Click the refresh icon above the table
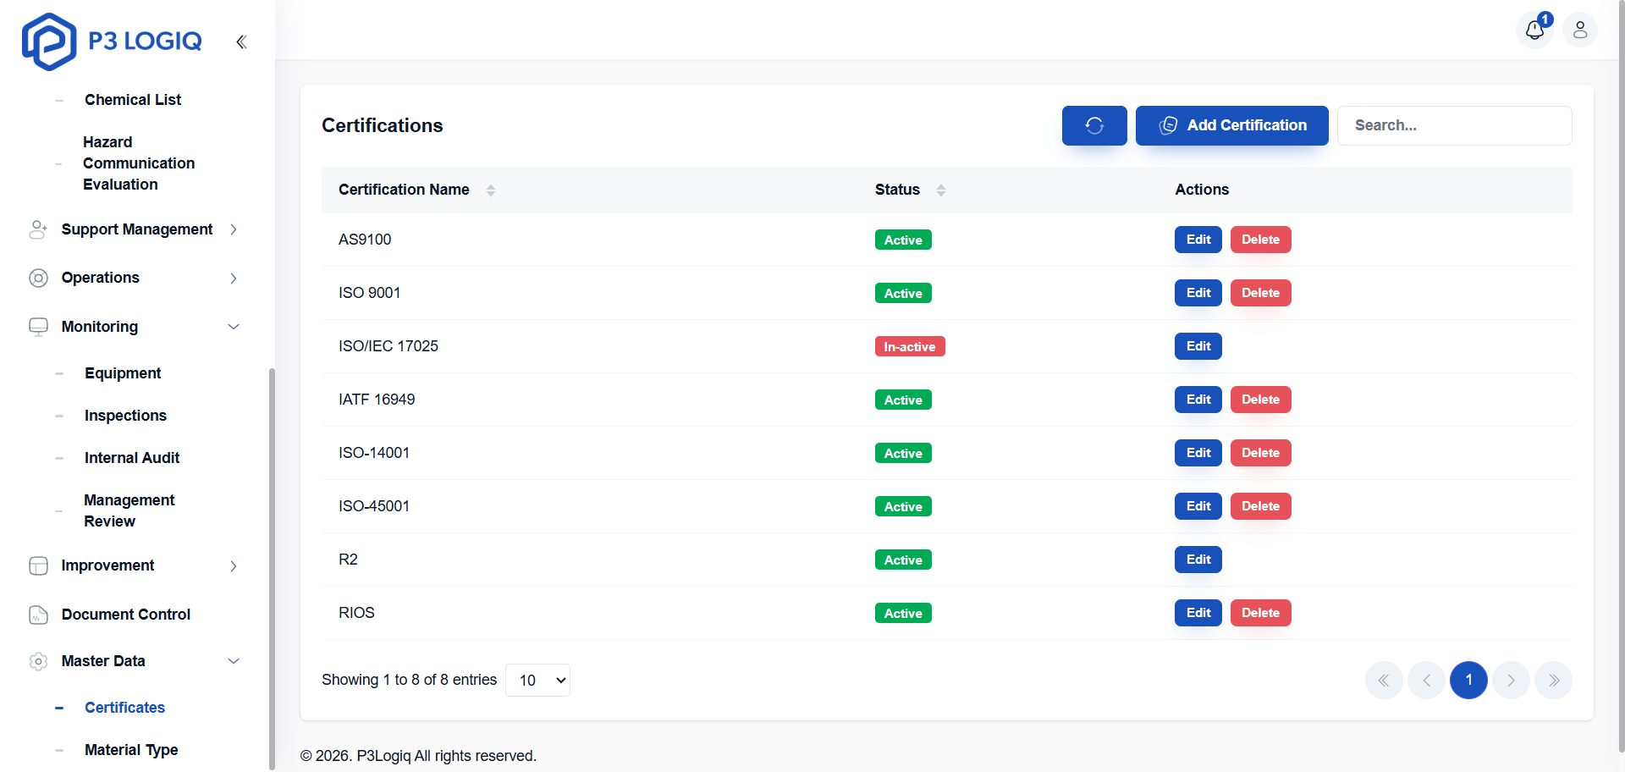 (1093, 125)
